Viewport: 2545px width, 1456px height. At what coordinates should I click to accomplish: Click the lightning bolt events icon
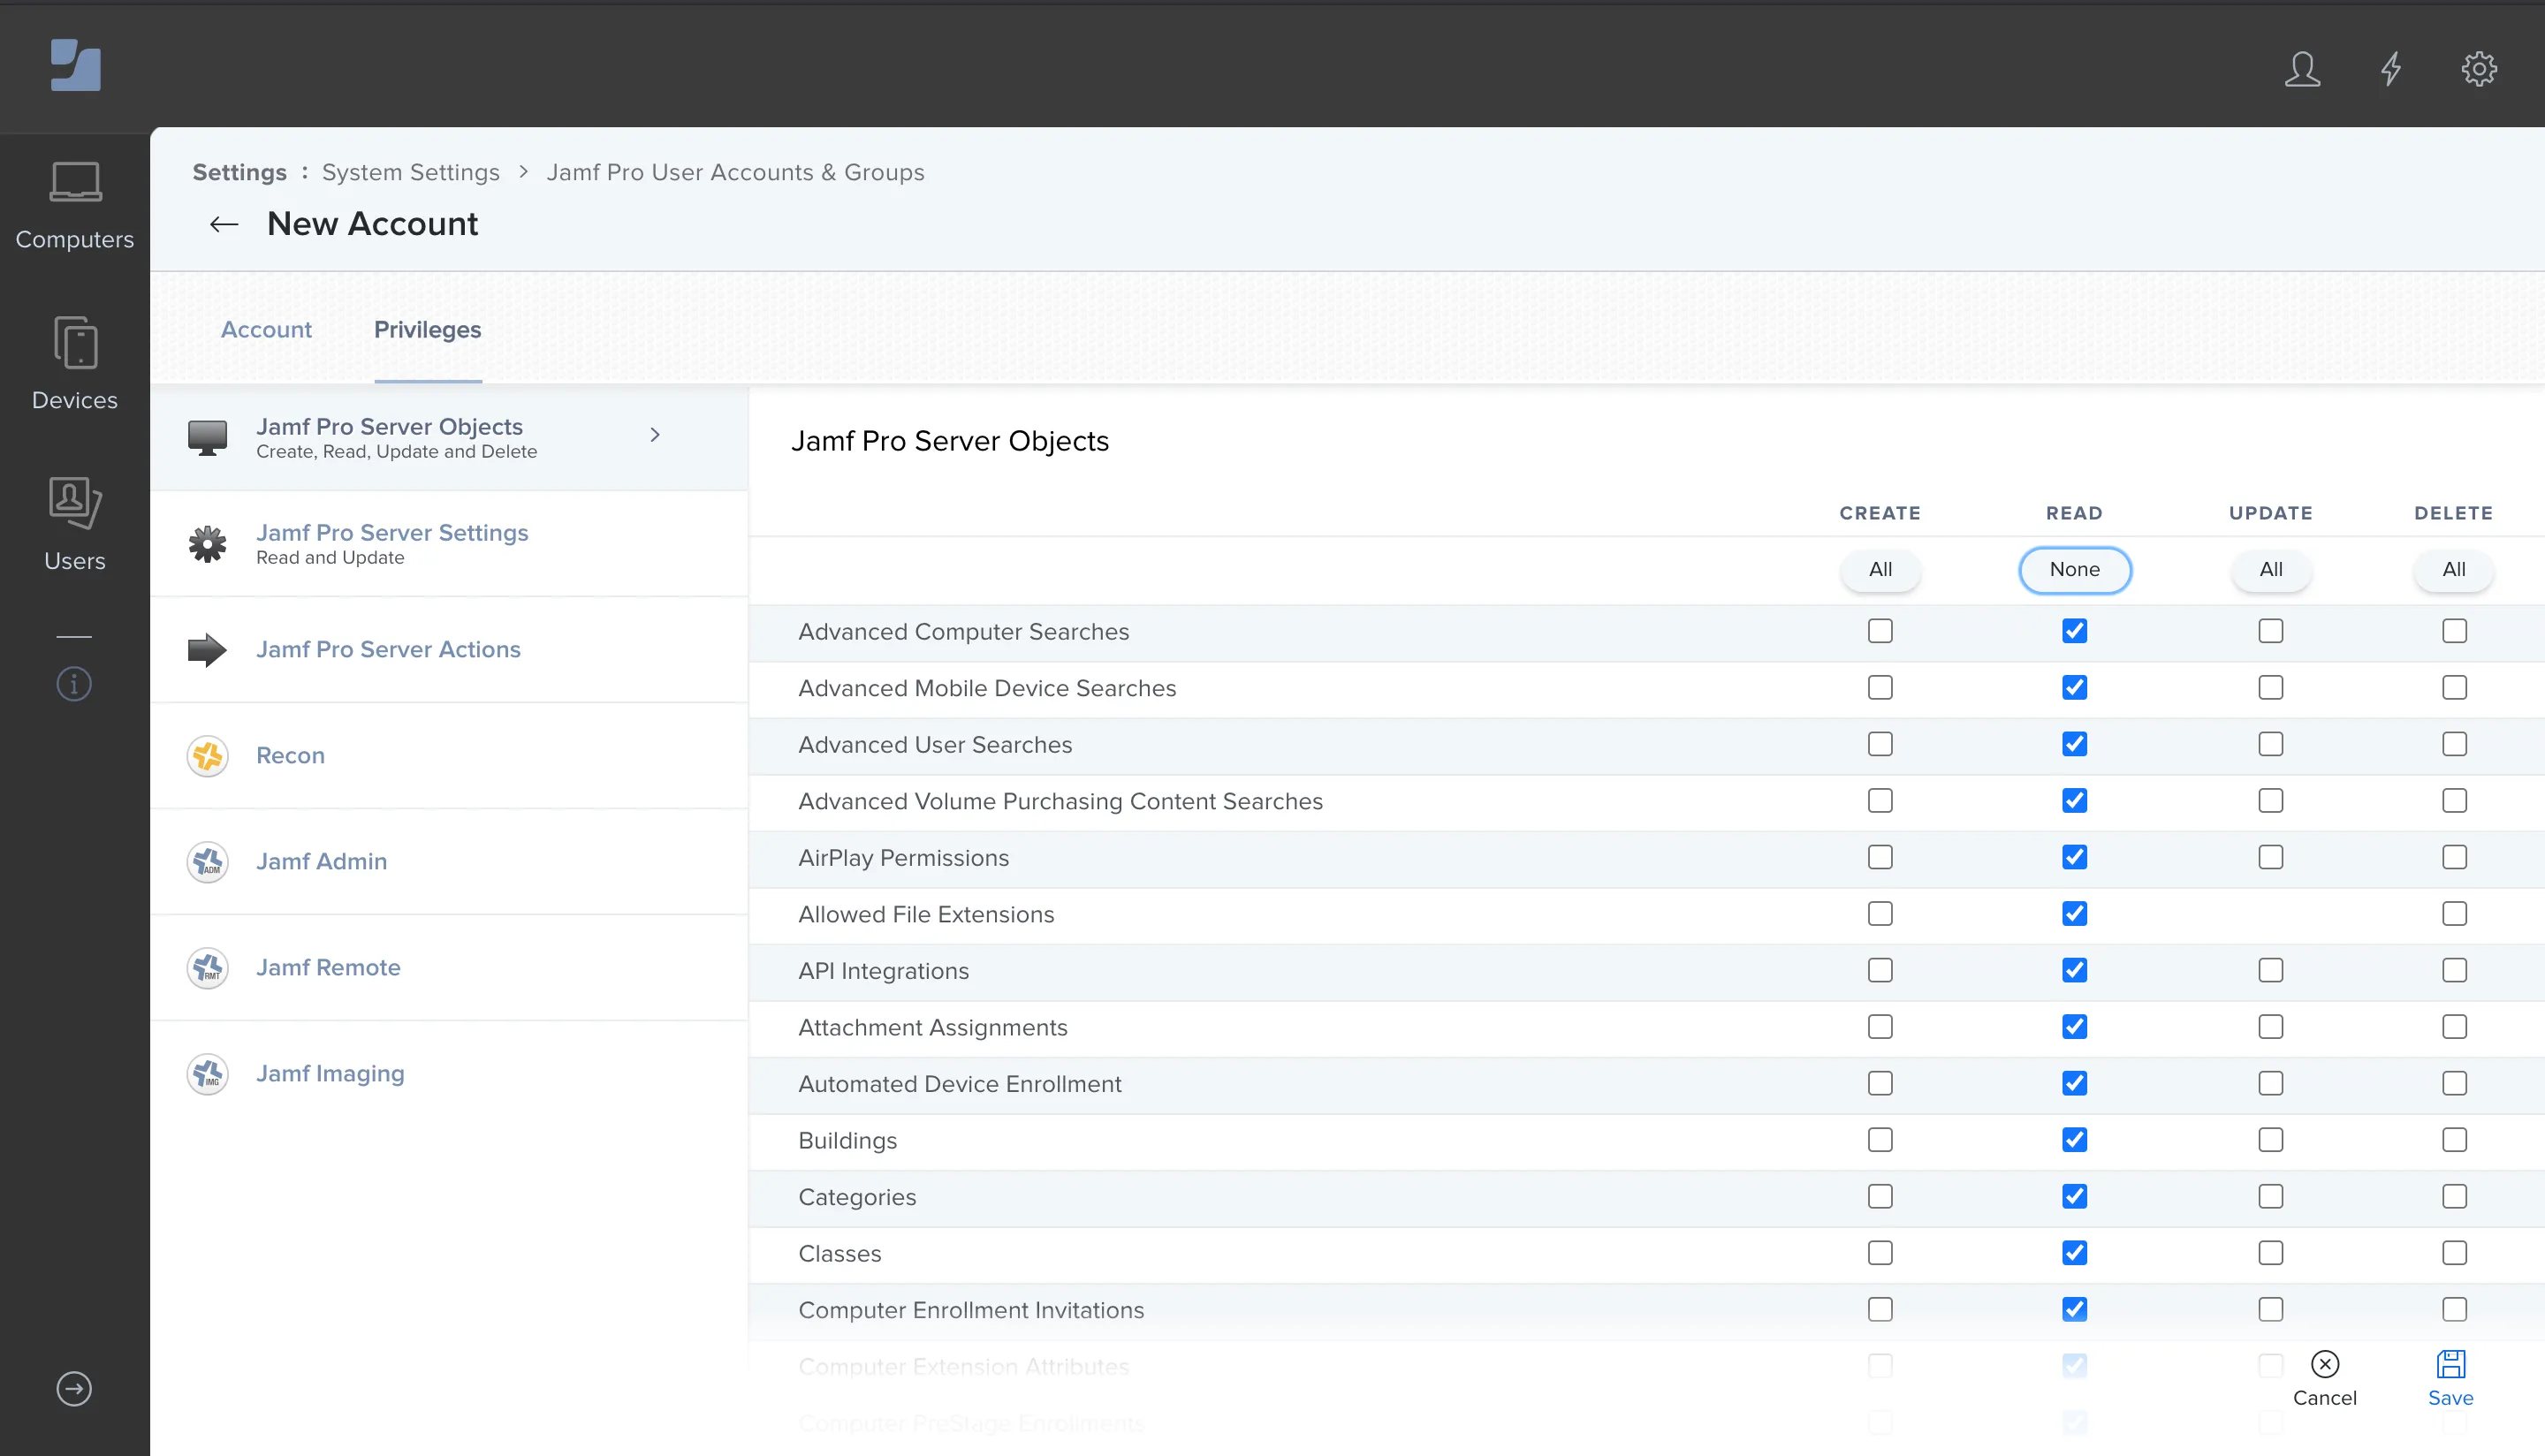tap(2393, 70)
